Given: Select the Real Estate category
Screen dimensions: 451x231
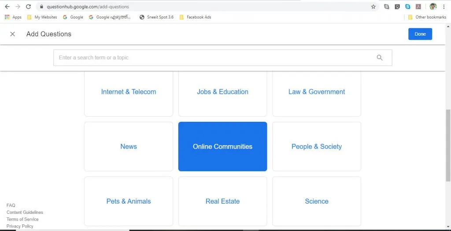Looking at the screenshot, I should pyautogui.click(x=222, y=201).
